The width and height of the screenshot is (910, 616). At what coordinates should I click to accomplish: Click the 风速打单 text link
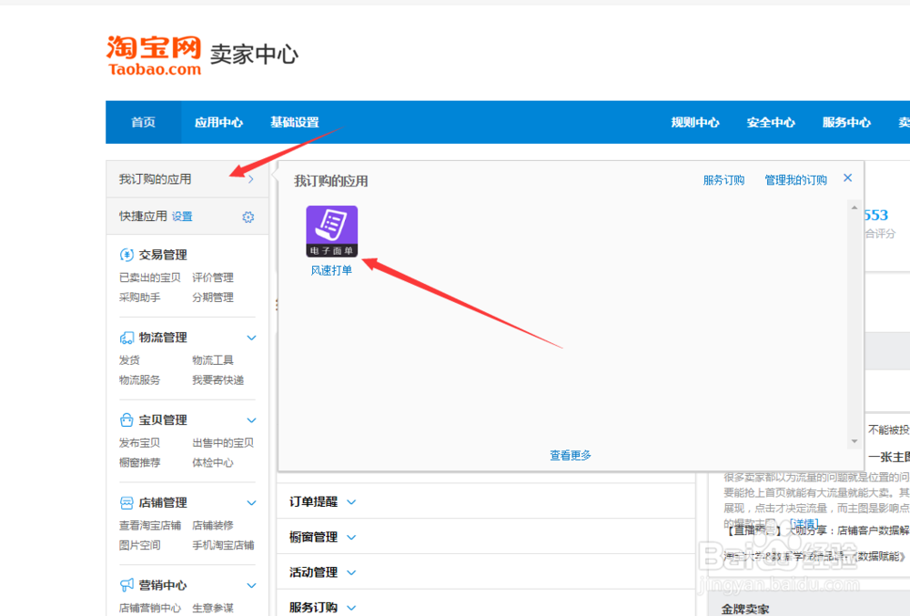(x=331, y=270)
